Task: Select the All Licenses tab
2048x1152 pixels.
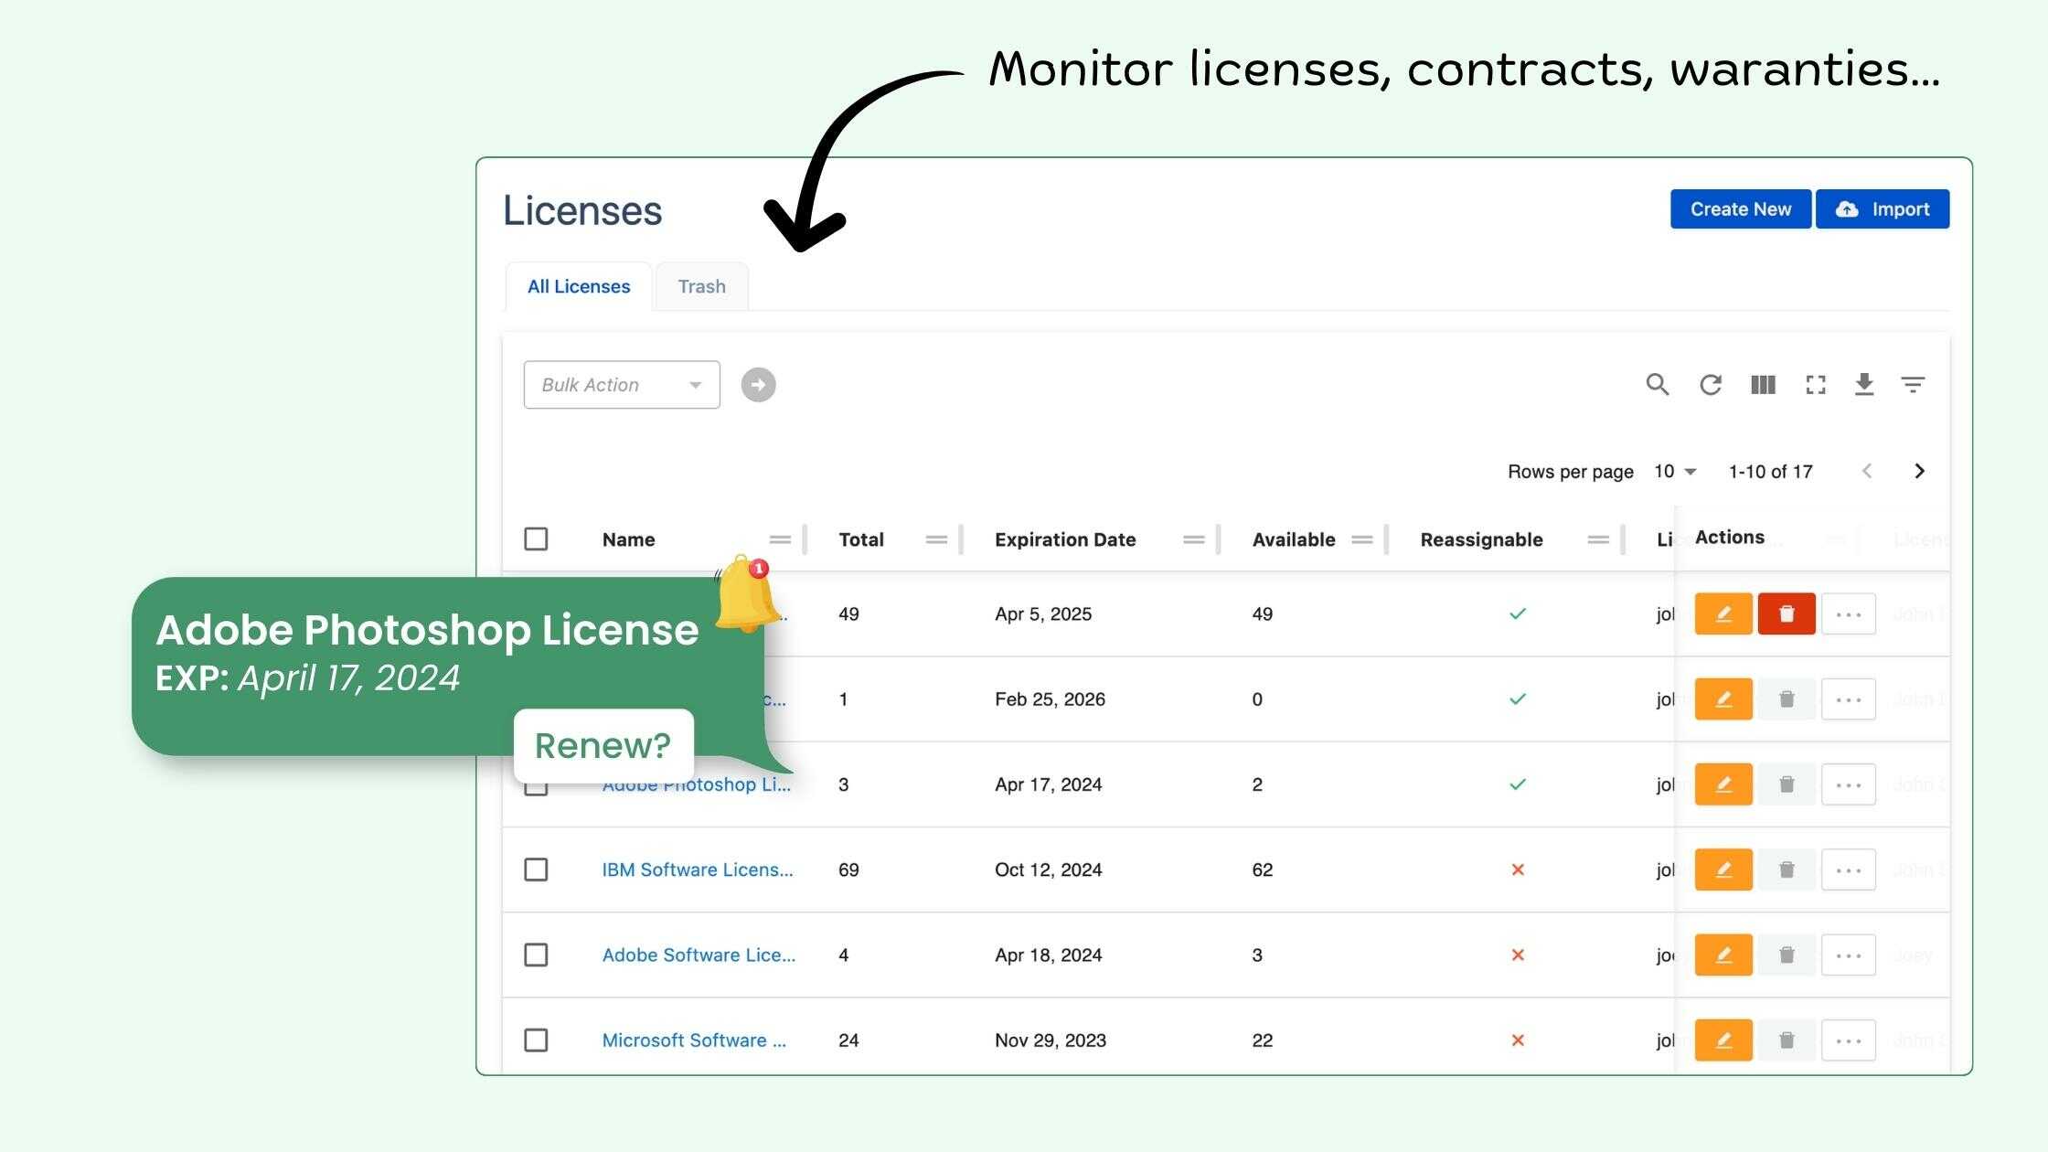Action: click(x=579, y=287)
